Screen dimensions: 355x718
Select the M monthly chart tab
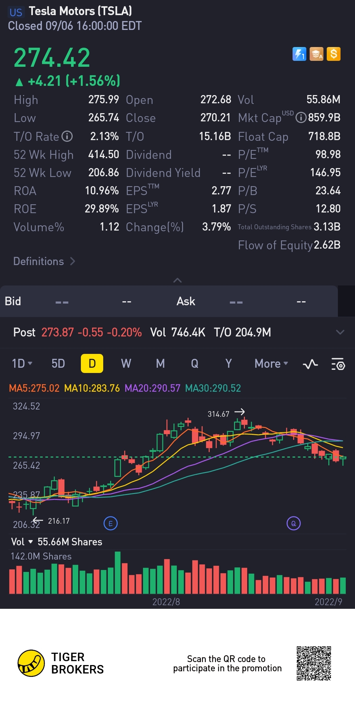(x=160, y=363)
